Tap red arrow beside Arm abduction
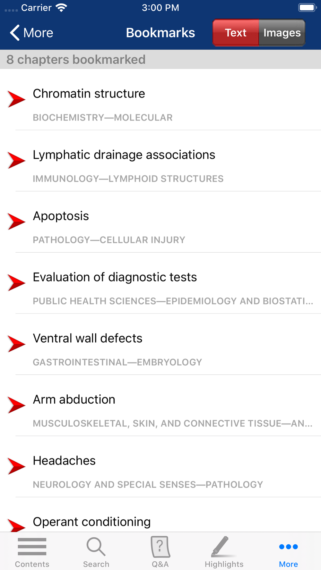Screen dimensions: 321x570 pyautogui.click(x=16, y=405)
